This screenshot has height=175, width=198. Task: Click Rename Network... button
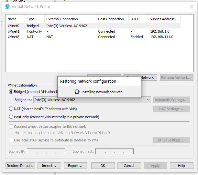pos(176,77)
